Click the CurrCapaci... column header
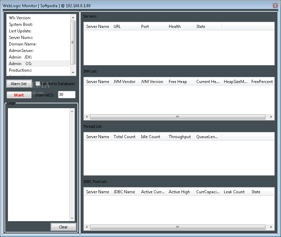 pos(208,192)
